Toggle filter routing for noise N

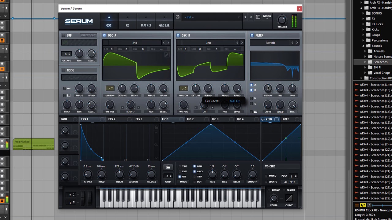[251, 98]
